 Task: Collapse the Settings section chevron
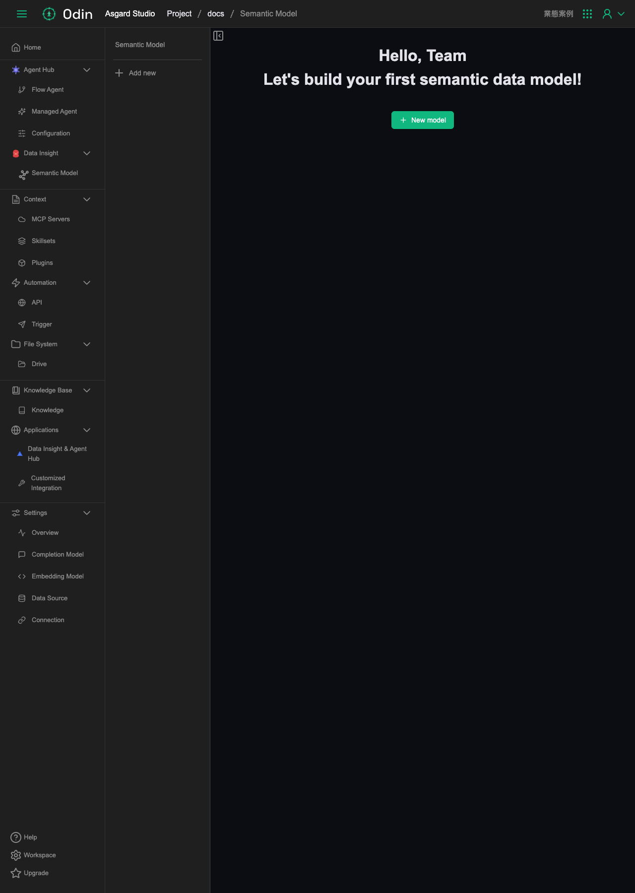pos(87,513)
